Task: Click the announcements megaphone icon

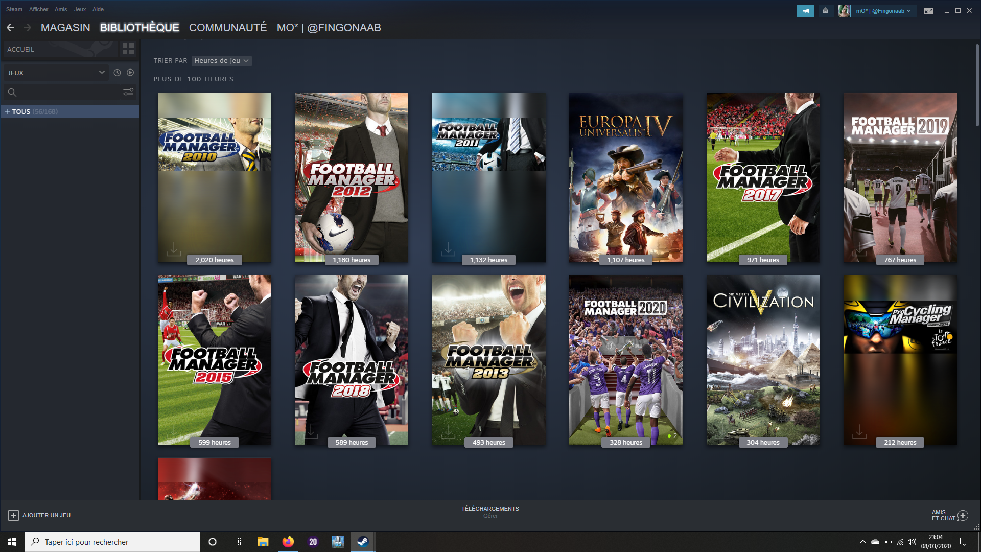Action: 805,11
